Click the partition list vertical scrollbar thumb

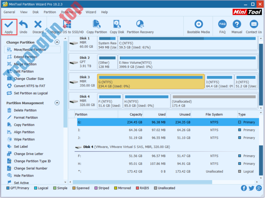[261, 160]
